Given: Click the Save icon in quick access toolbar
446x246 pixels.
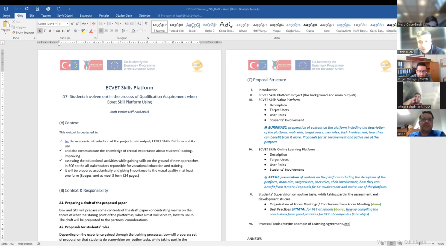Looking at the screenshot, I should click(6, 9).
